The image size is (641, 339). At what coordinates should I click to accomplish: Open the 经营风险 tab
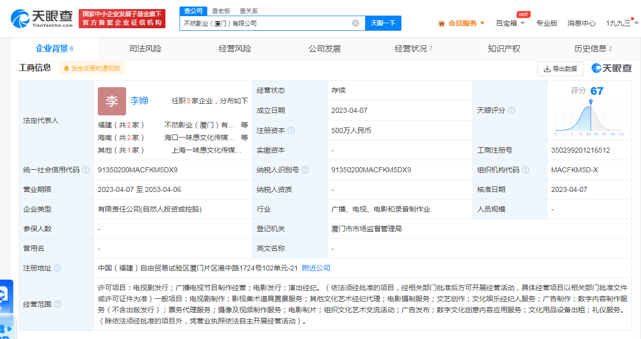235,49
